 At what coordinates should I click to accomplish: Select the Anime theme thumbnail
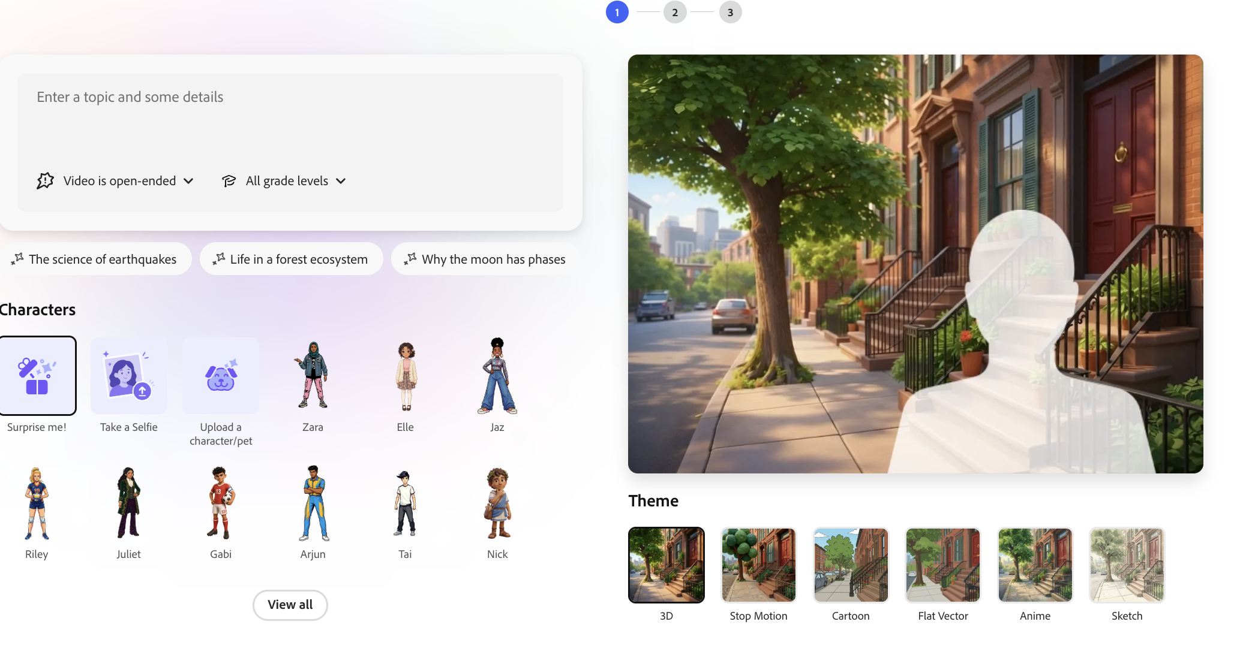(1035, 565)
